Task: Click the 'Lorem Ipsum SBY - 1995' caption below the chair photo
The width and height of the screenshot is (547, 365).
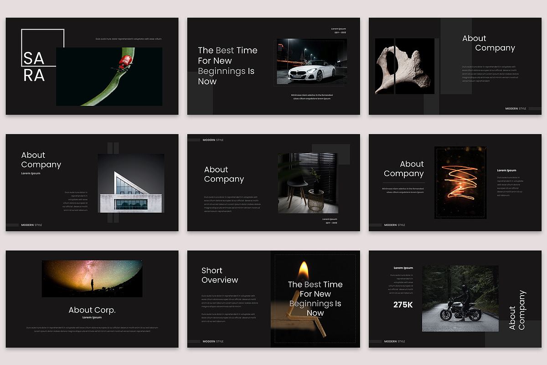Action: click(x=330, y=221)
